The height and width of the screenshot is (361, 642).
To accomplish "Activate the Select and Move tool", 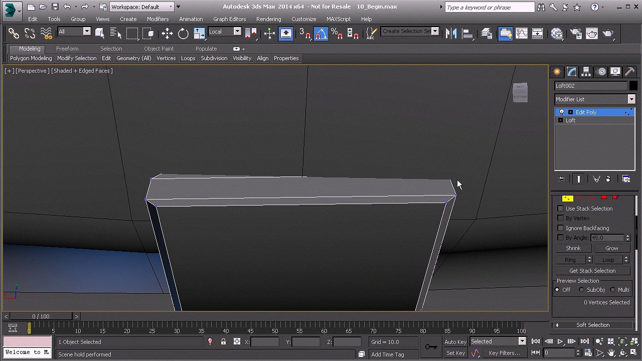I will 167,34.
